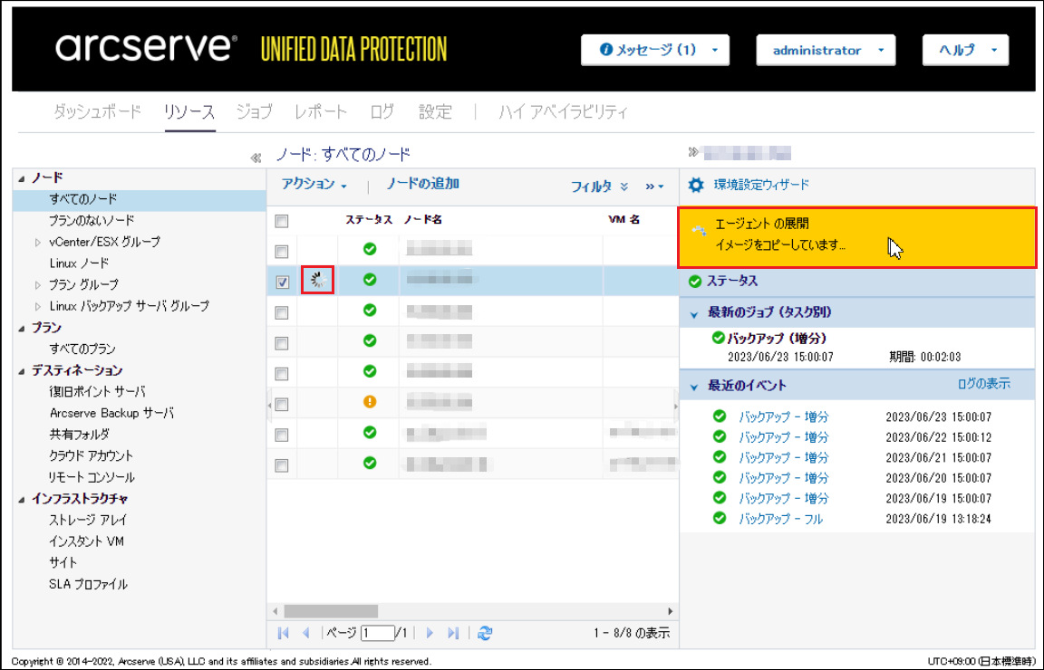Viewport: 1044px width, 670px height.
Task: Switch to the ダッシュボード tab
Action: click(97, 112)
